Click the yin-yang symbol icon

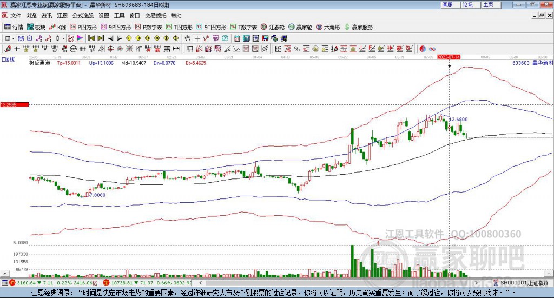423,49
